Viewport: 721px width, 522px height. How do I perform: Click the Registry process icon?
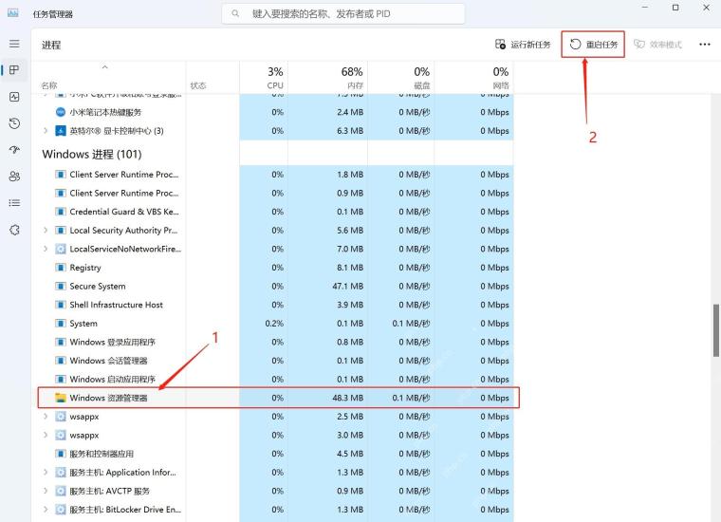point(60,268)
